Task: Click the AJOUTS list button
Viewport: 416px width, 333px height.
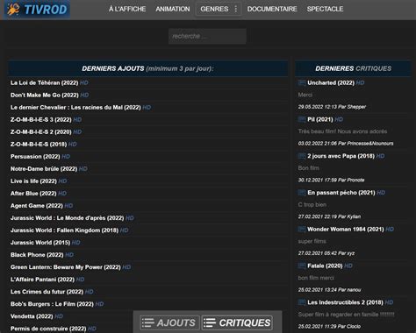Action: pyautogui.click(x=169, y=322)
